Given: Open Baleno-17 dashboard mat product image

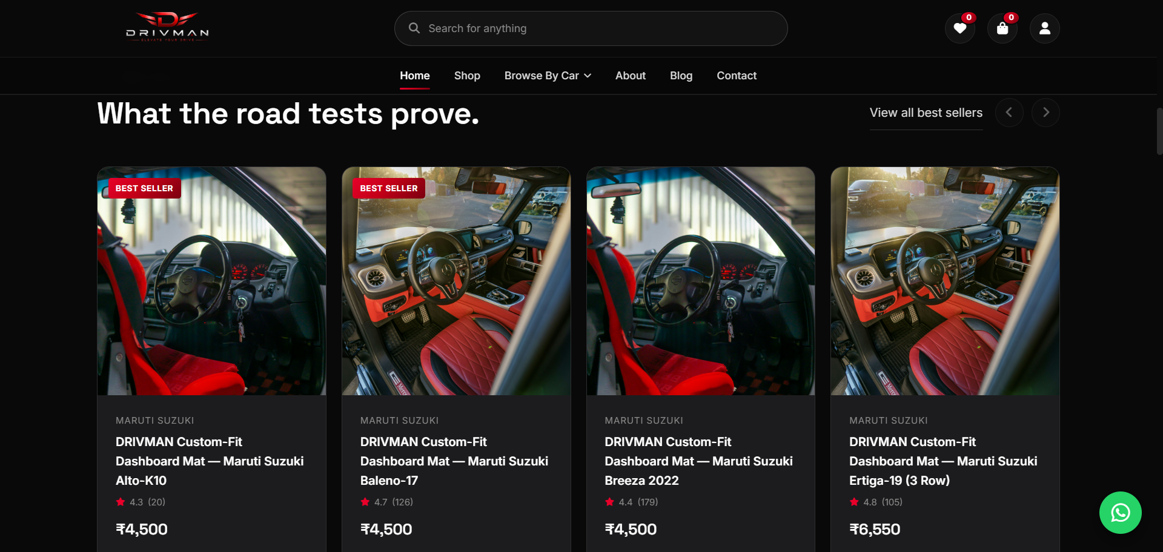Looking at the screenshot, I should [456, 281].
